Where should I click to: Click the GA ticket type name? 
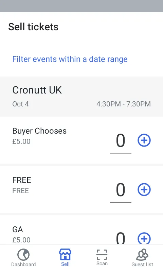18,229
